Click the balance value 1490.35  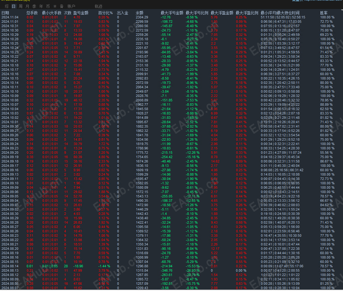coord(142,201)
